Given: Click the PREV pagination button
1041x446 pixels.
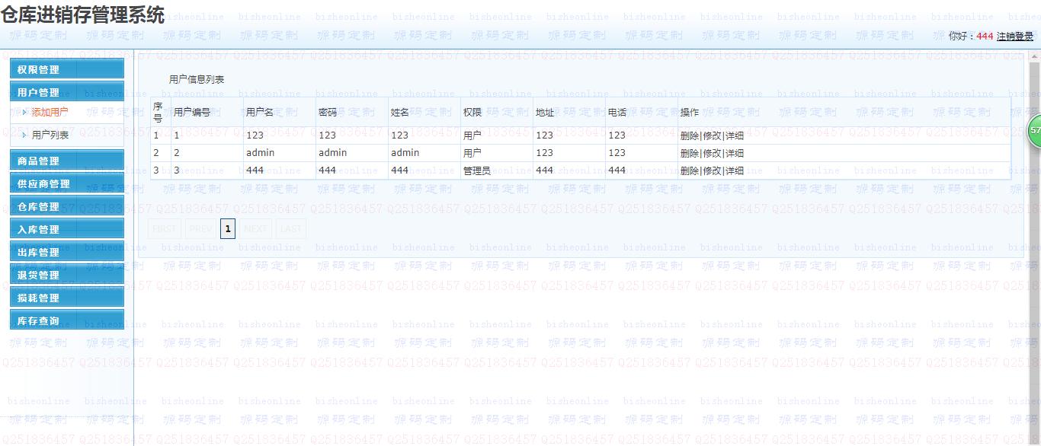Looking at the screenshot, I should [201, 228].
